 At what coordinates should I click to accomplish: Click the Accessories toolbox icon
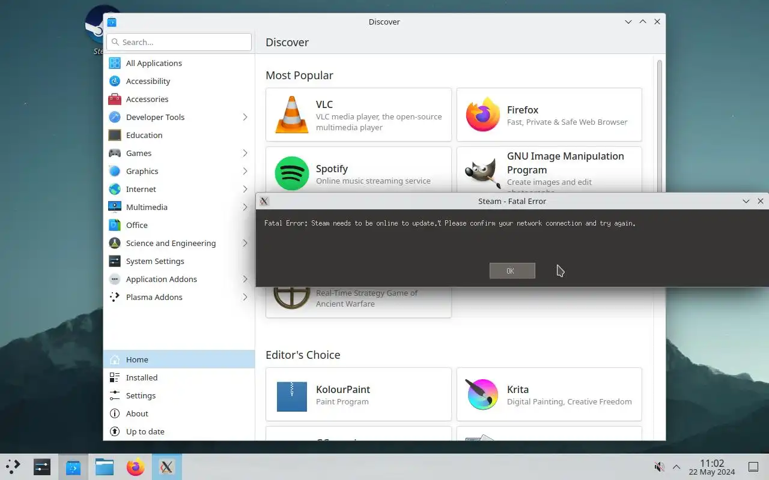[115, 99]
